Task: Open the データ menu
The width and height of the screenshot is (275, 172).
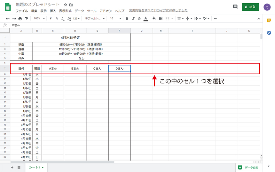Action: pyautogui.click(x=79, y=11)
